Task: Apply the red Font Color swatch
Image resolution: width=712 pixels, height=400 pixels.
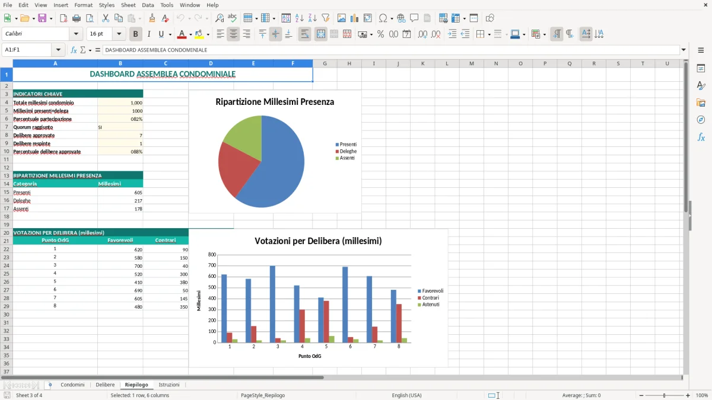Action: coord(182,34)
